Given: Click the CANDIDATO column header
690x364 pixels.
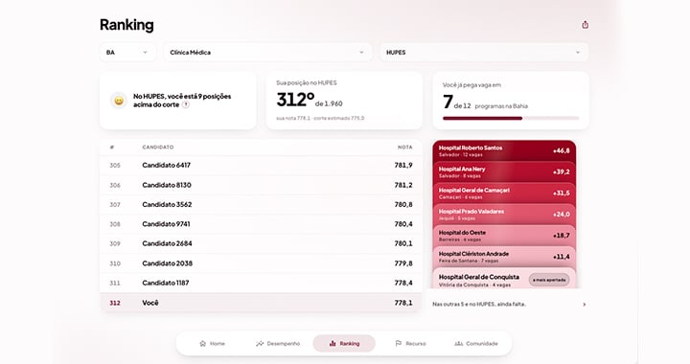Looking at the screenshot, I should click(x=158, y=148).
